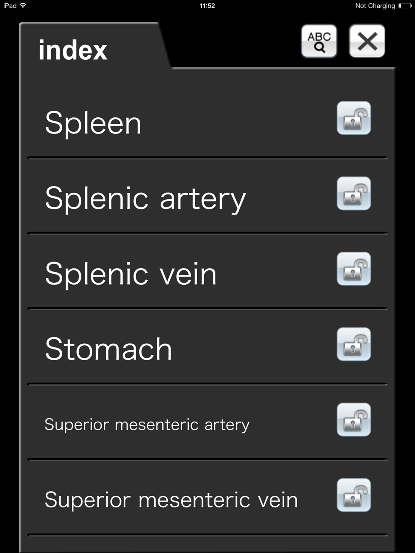
Task: Open the ABC search icon
Action: point(319,41)
